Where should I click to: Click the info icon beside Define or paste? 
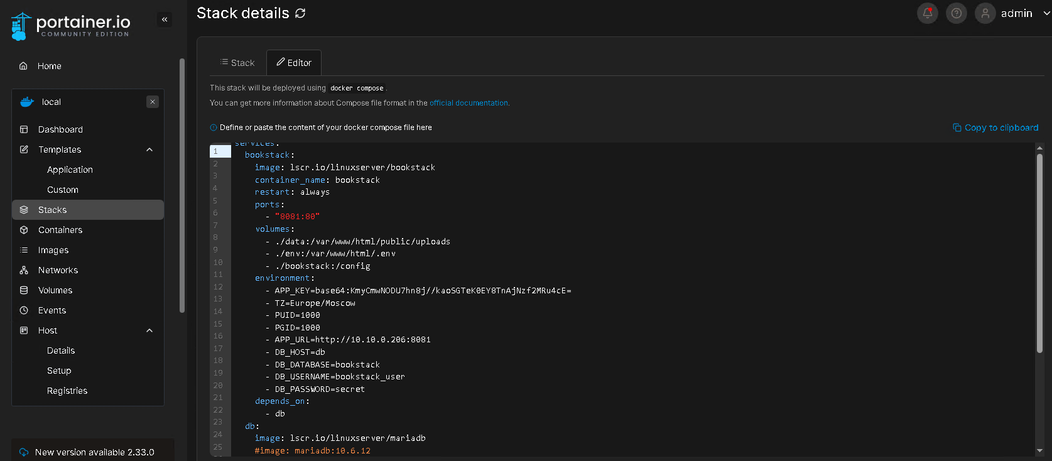[214, 127]
